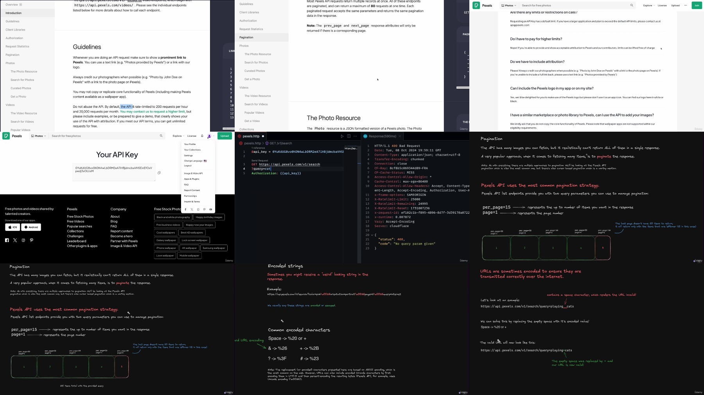Focus the search field on the API Key page
The width and height of the screenshot is (704, 395).
tap(106, 136)
